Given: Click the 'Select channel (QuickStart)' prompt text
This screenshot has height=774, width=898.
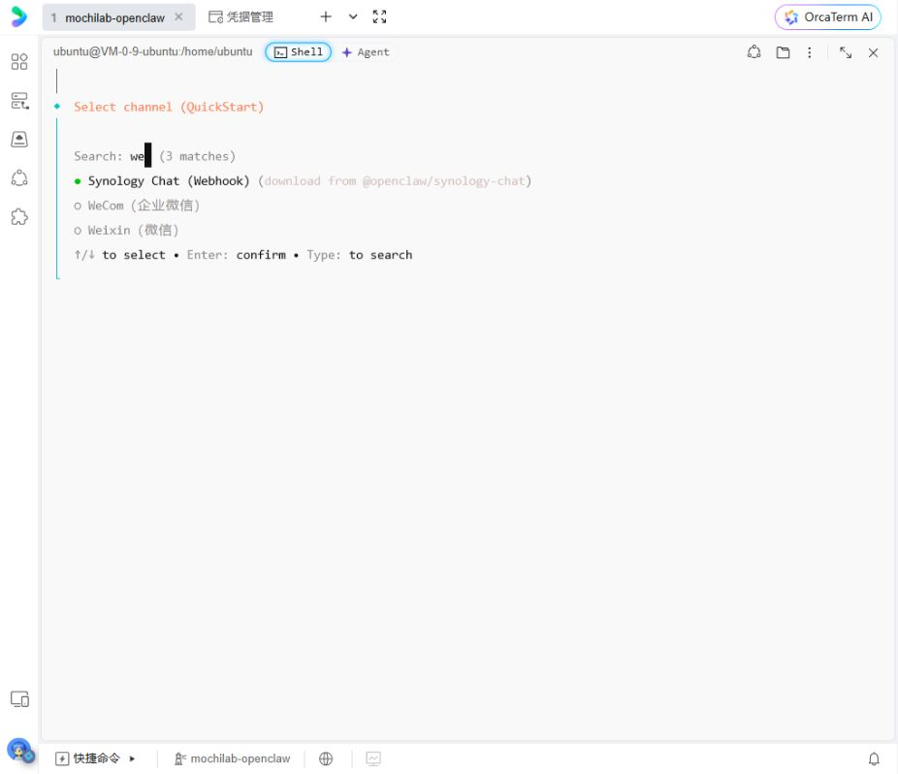Looking at the screenshot, I should pos(169,107).
